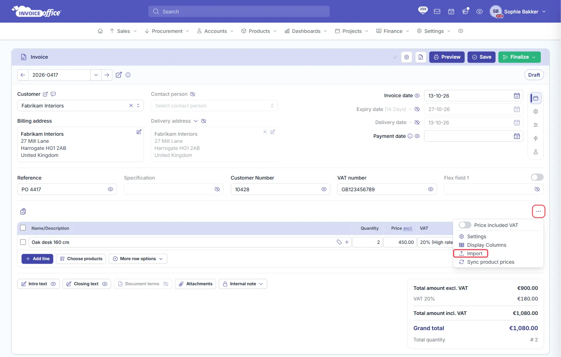Open invoice settings gear beside Preview
The height and width of the screenshot is (357, 561).
tap(407, 57)
